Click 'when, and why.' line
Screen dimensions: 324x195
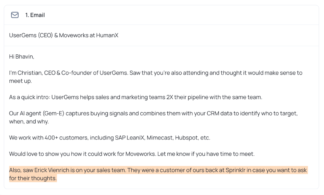(29, 122)
